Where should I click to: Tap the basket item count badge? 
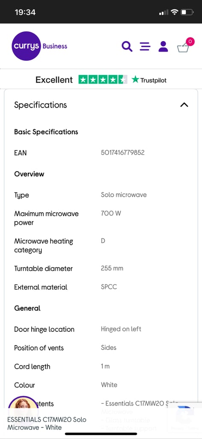[x=190, y=42]
